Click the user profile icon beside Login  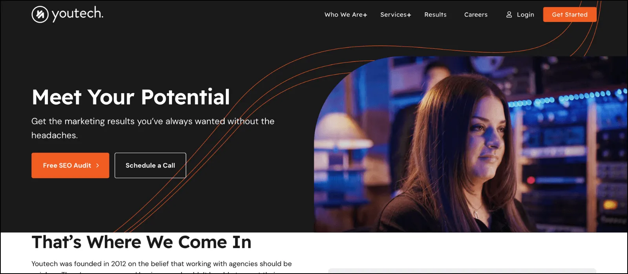click(x=509, y=14)
